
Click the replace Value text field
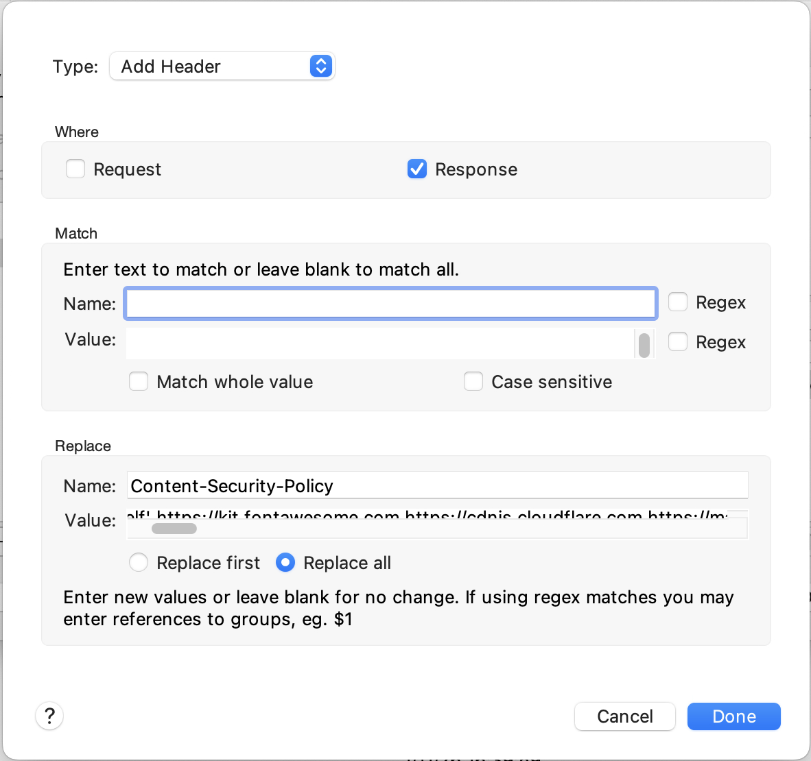coord(437,519)
